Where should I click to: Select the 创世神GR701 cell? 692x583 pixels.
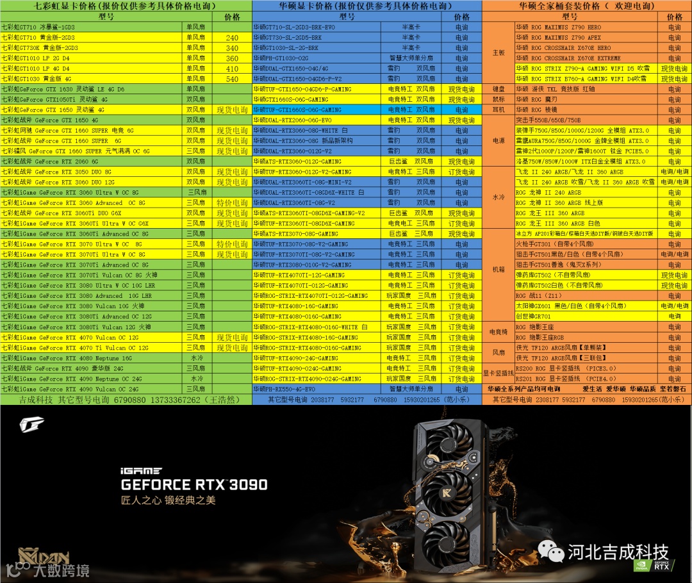click(586, 316)
